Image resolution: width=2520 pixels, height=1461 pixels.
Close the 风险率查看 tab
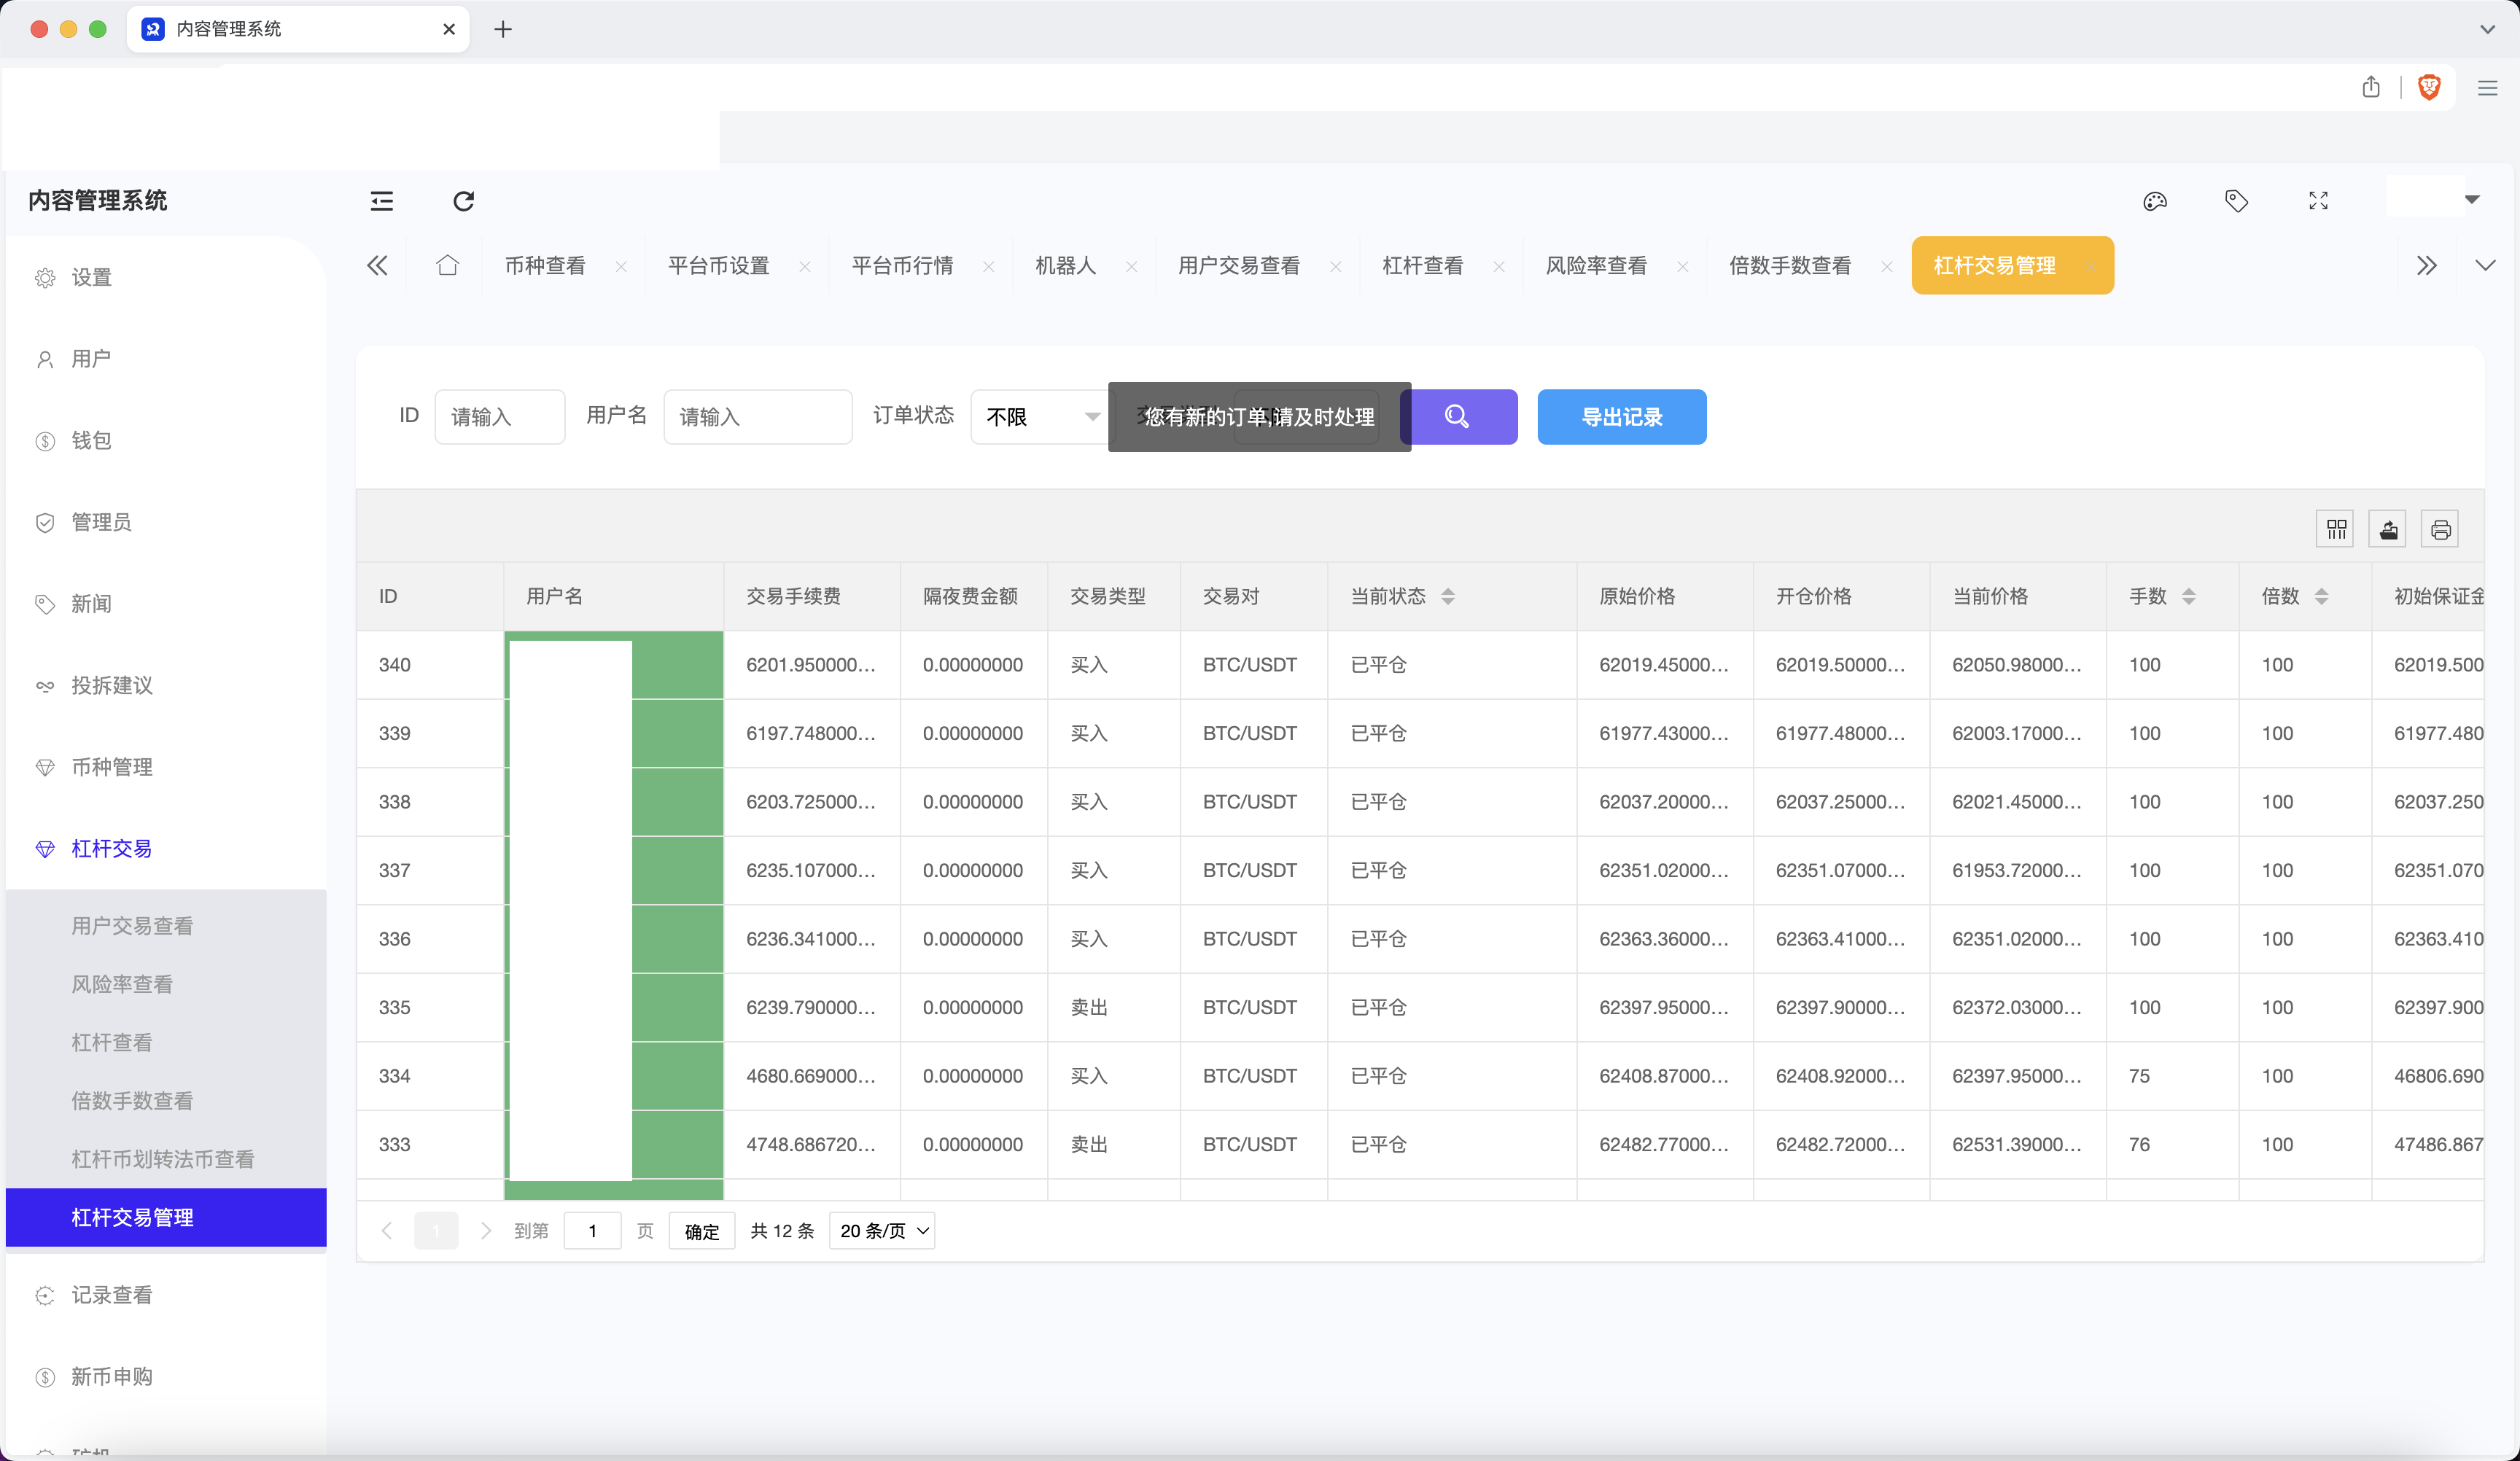[1682, 266]
